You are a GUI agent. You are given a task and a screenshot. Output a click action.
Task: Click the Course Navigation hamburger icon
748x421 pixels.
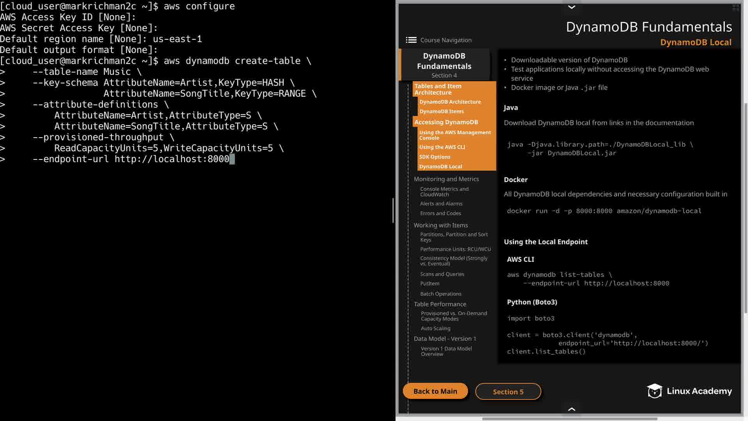[x=411, y=40]
